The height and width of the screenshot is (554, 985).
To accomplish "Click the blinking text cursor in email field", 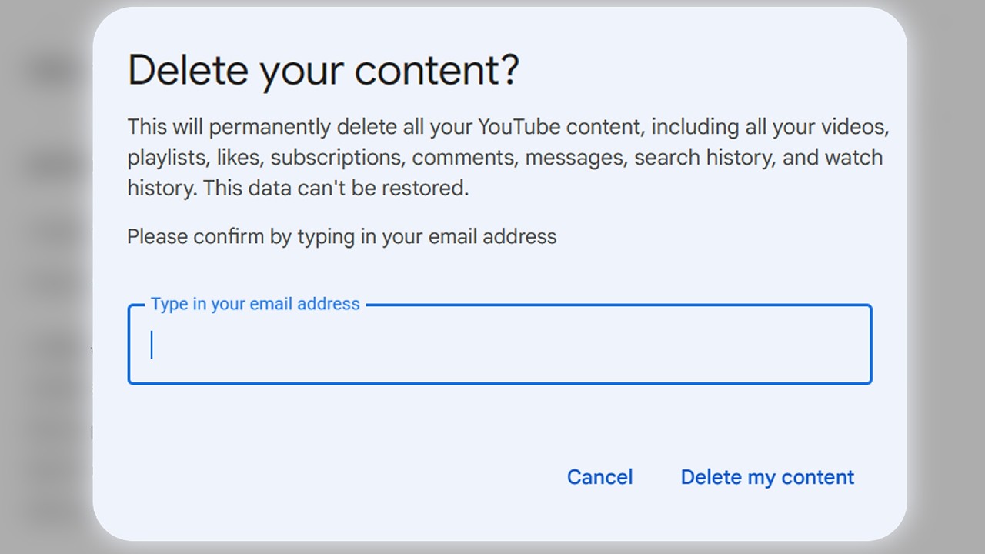I will coord(152,345).
